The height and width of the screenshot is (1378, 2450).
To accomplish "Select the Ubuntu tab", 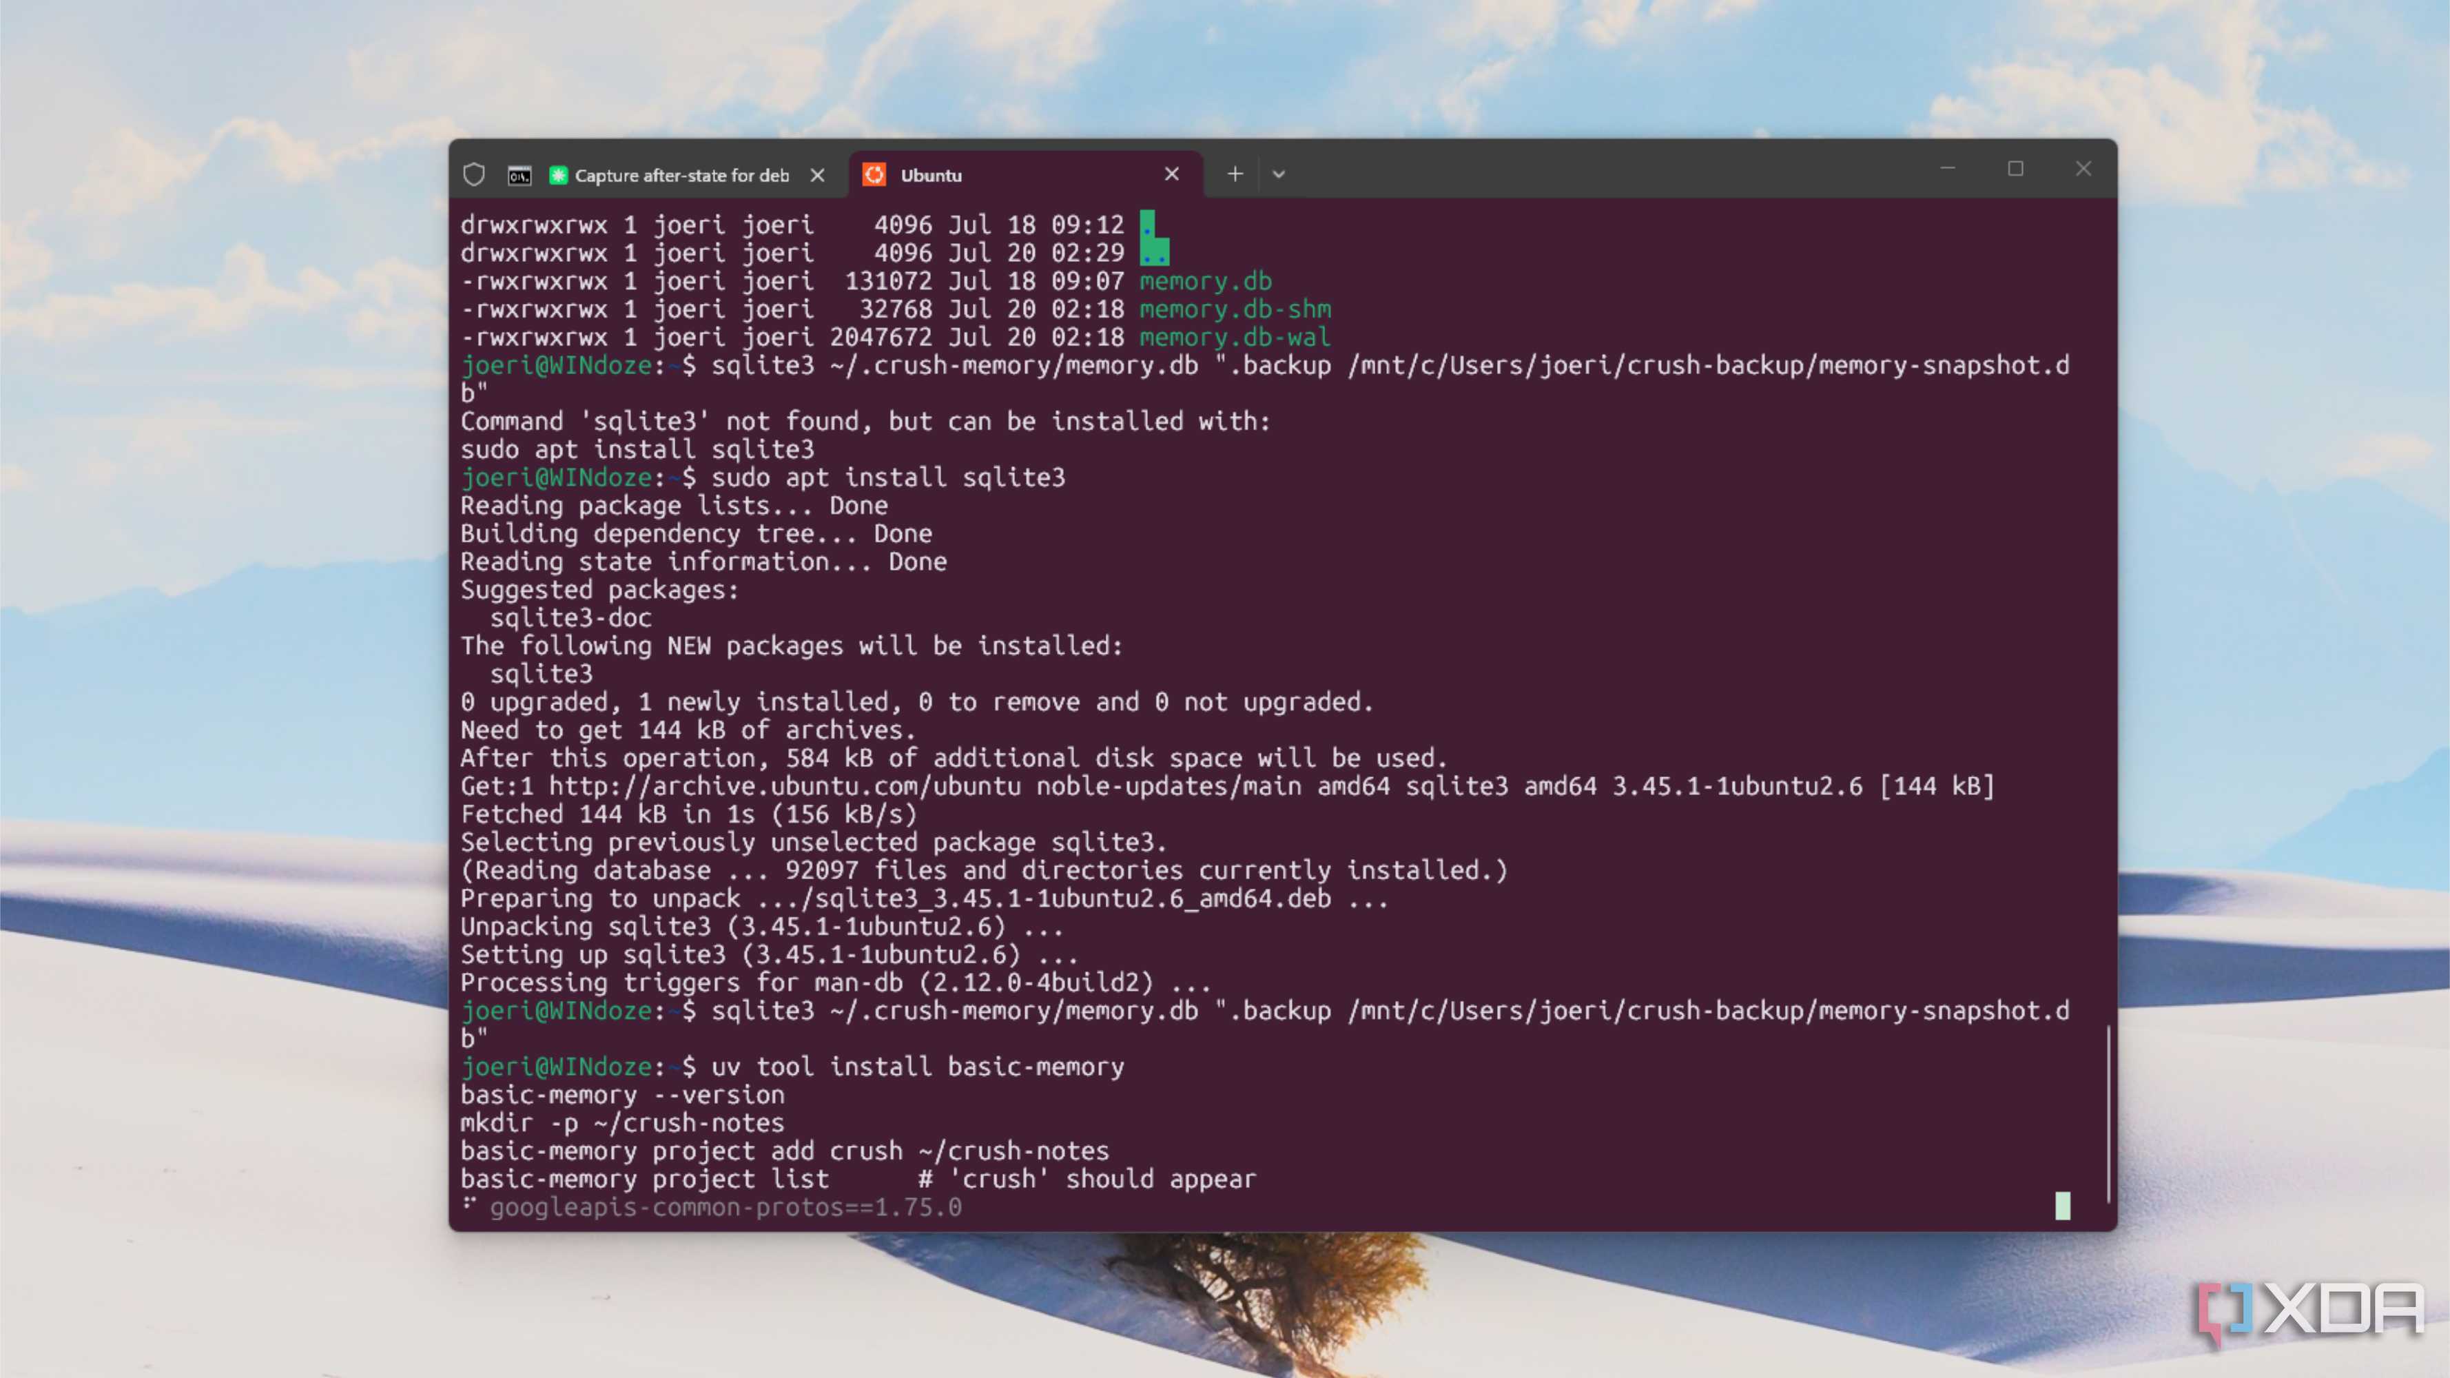I will 1025,175.
